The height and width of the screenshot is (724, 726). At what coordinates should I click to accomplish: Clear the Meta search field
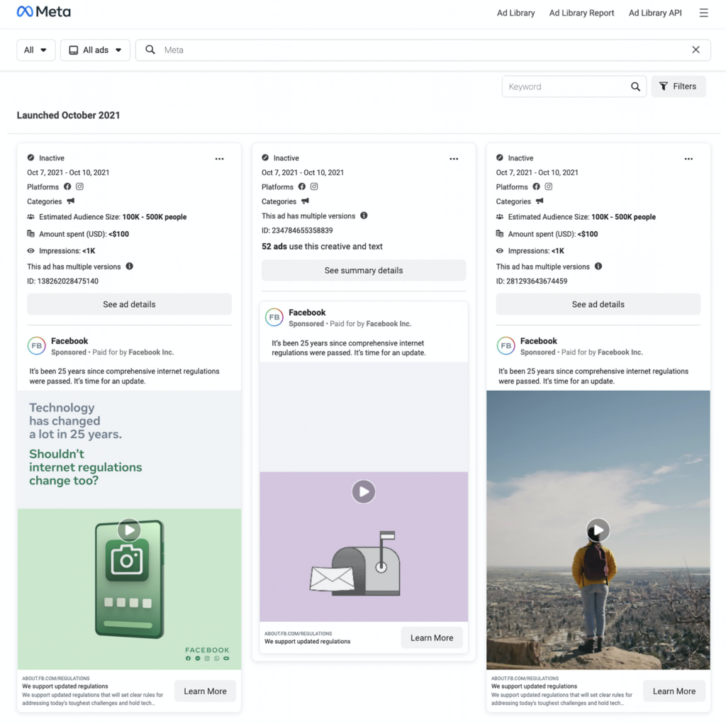(696, 50)
